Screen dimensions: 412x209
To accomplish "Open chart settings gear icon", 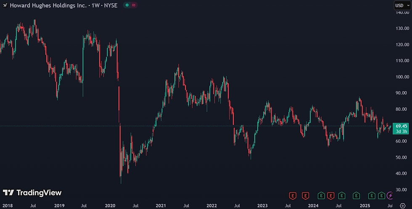I will point(403,205).
